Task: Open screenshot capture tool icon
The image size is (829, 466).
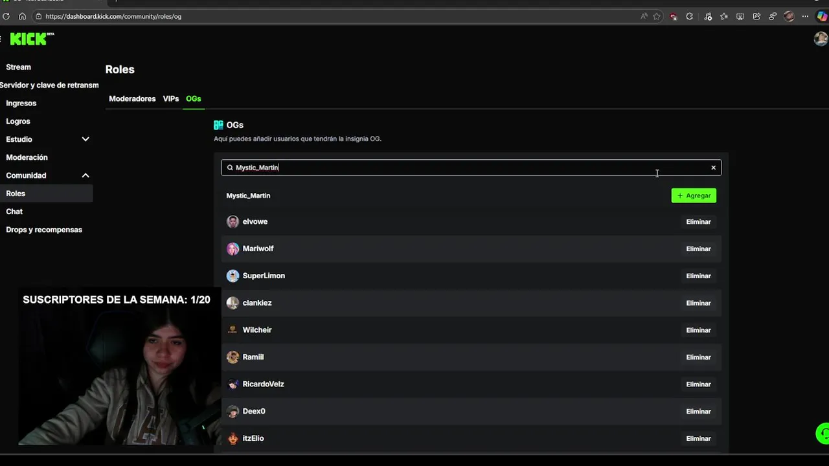Action: pyautogui.click(x=740, y=16)
